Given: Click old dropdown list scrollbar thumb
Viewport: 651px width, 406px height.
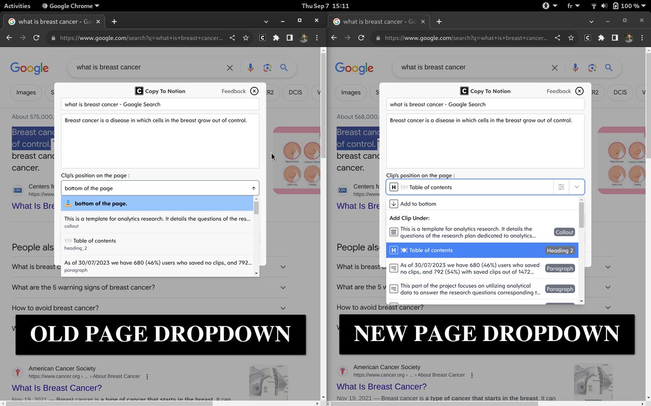Looking at the screenshot, I should [x=257, y=208].
